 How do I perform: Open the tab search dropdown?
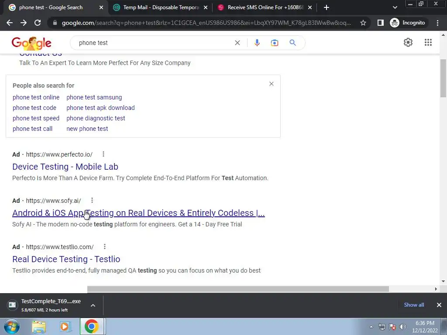395,7
